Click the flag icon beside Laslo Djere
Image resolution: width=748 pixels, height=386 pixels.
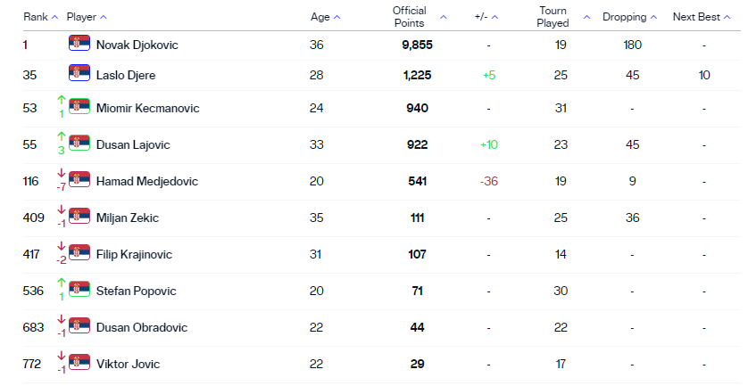pos(79,75)
